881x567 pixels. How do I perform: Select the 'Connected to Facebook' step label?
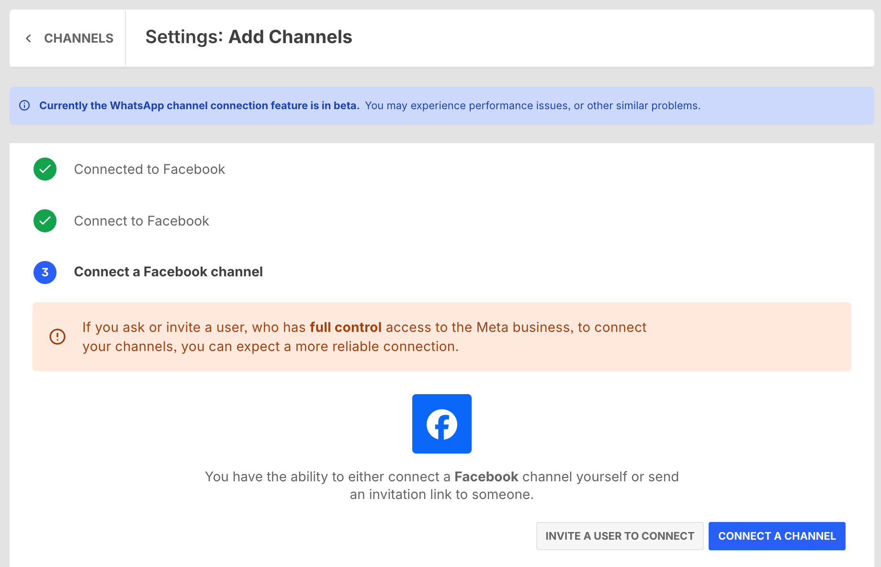coord(149,169)
